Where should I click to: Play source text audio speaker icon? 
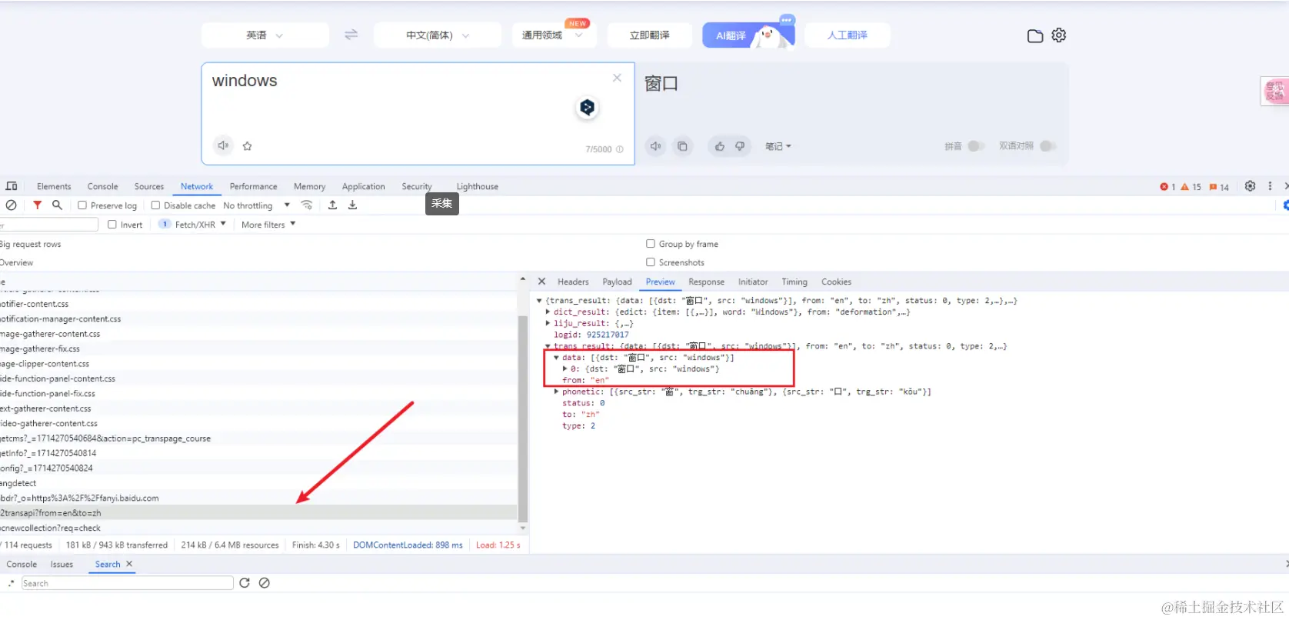[x=223, y=145]
